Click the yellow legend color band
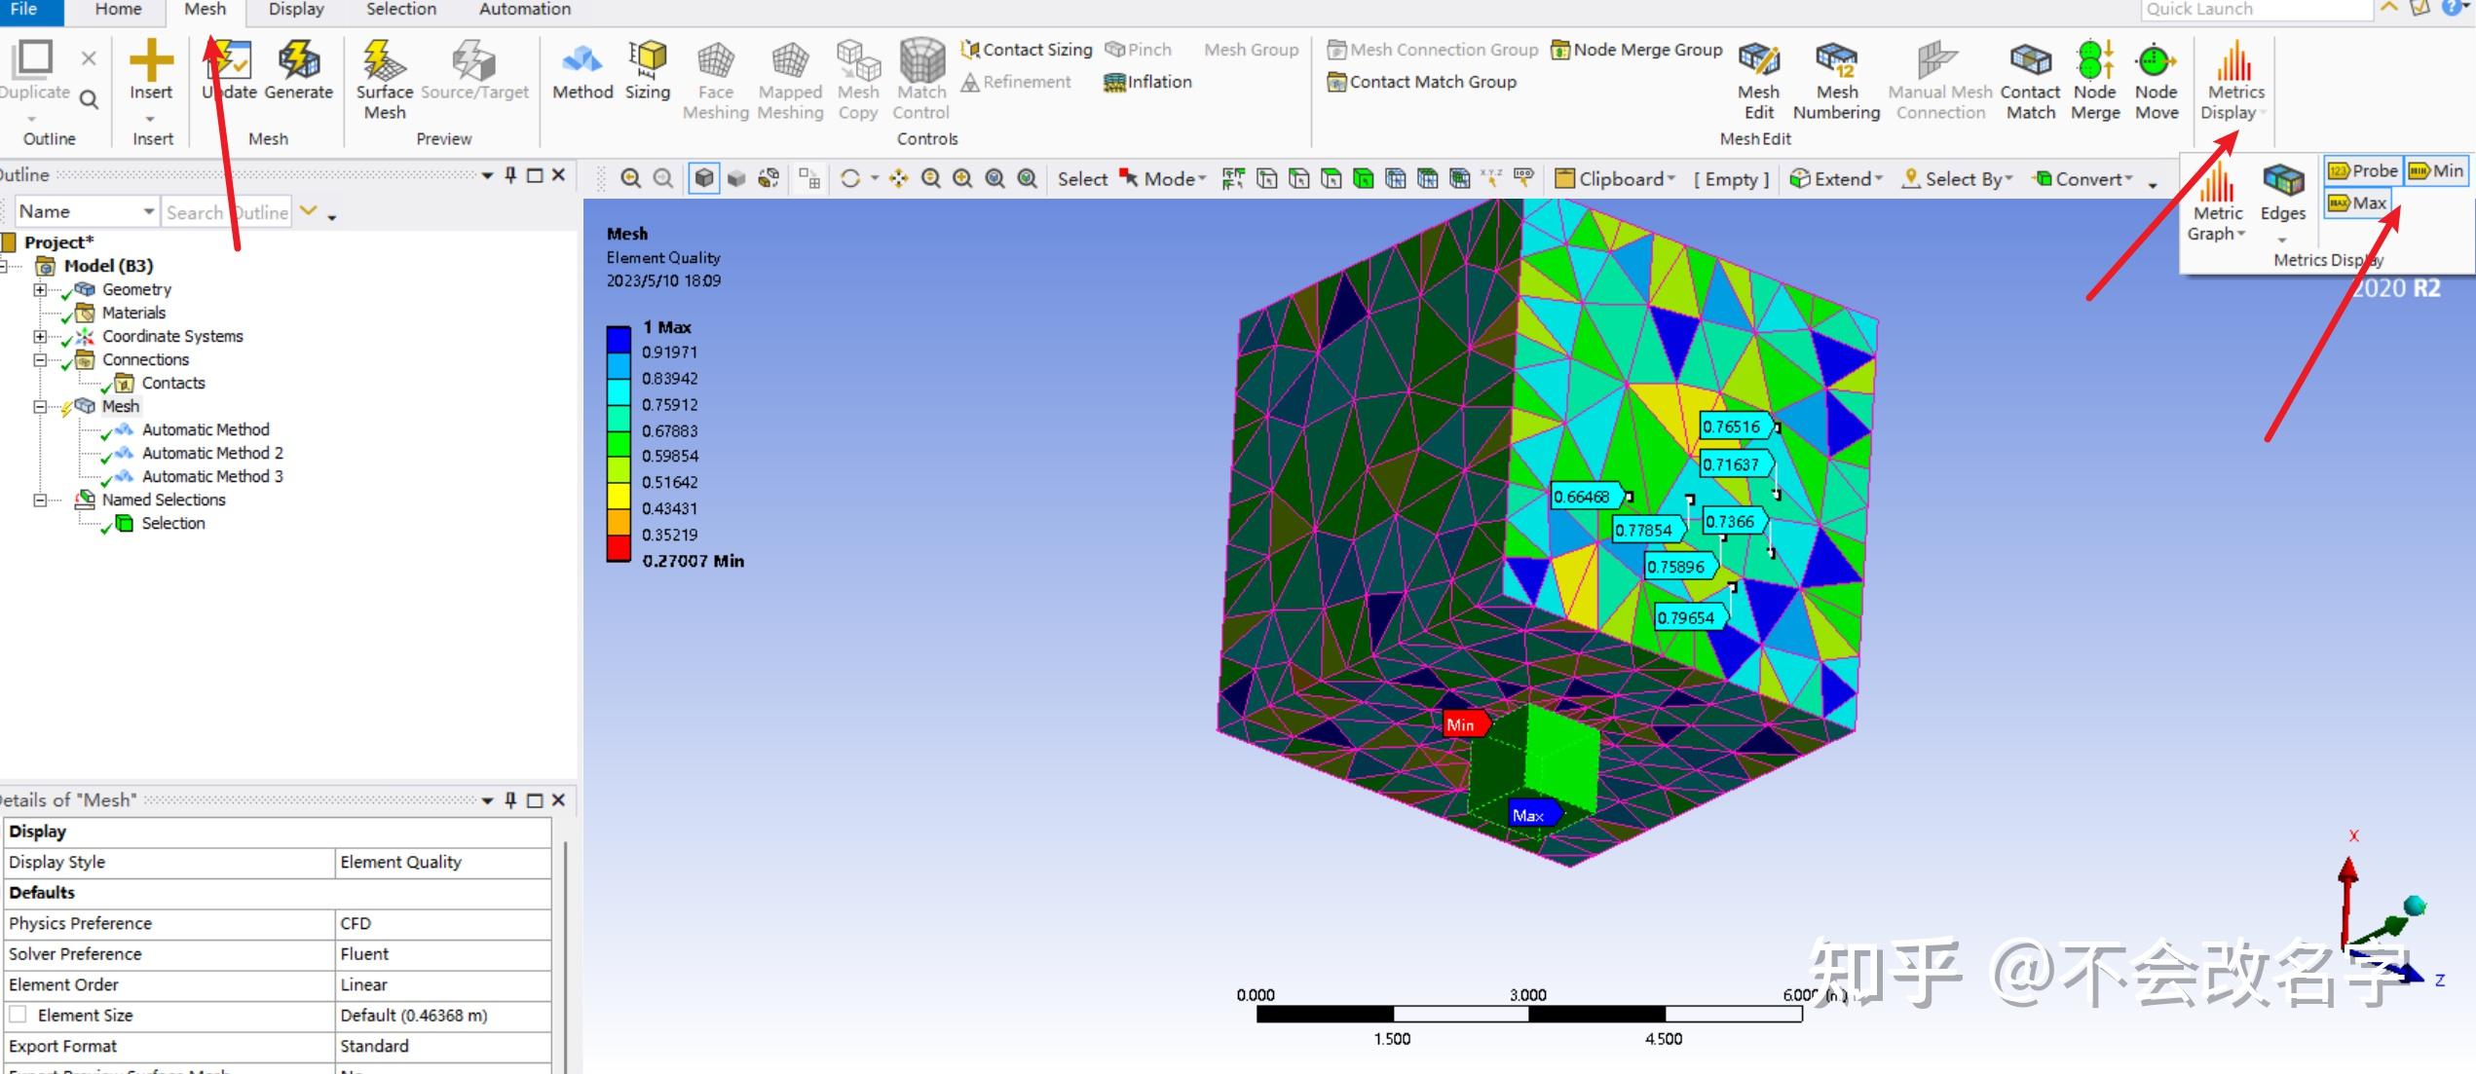The image size is (2476, 1074). pos(619,497)
